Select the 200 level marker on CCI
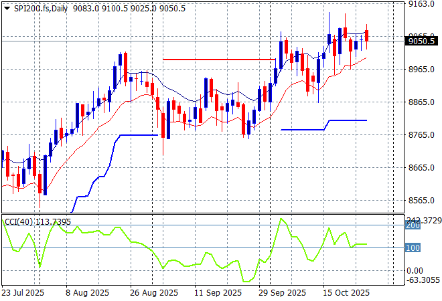The image size is (442, 301). click(413, 225)
